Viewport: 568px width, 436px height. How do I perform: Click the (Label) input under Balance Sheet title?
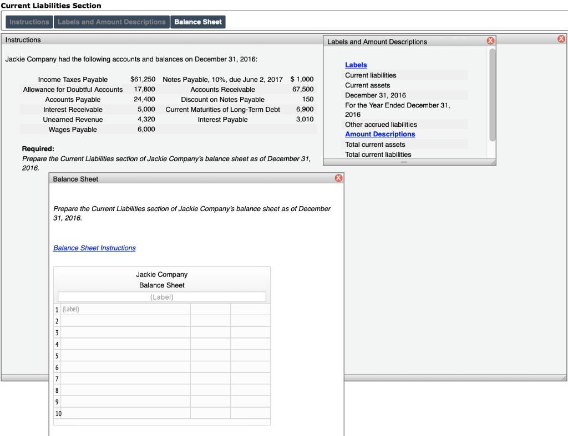tap(162, 296)
